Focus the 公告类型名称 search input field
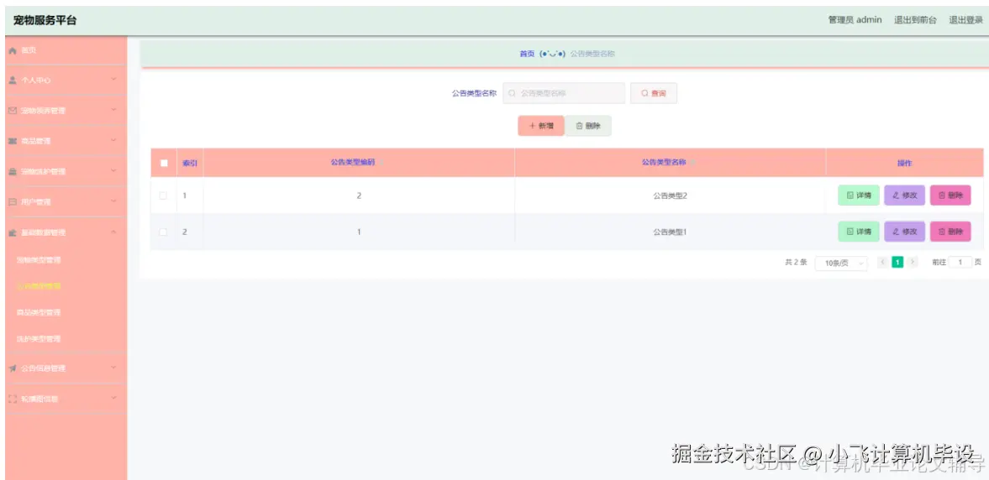 coord(564,93)
